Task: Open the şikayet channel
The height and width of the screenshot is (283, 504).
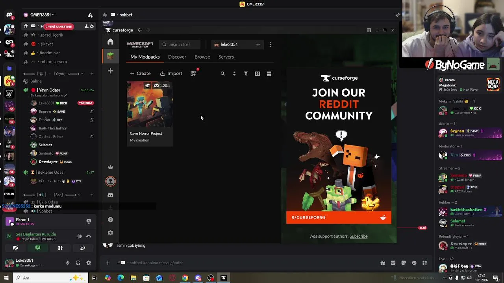Action: click(x=46, y=44)
